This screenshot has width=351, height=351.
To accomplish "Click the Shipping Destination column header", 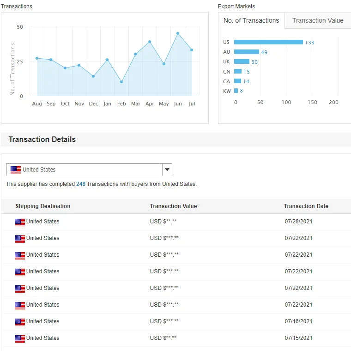I will (43, 206).
